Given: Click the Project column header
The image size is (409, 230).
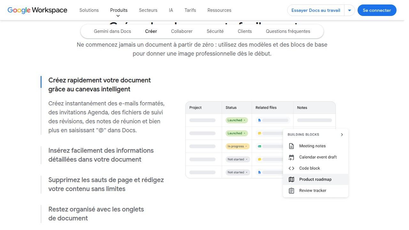Looking at the screenshot, I should [196, 108].
